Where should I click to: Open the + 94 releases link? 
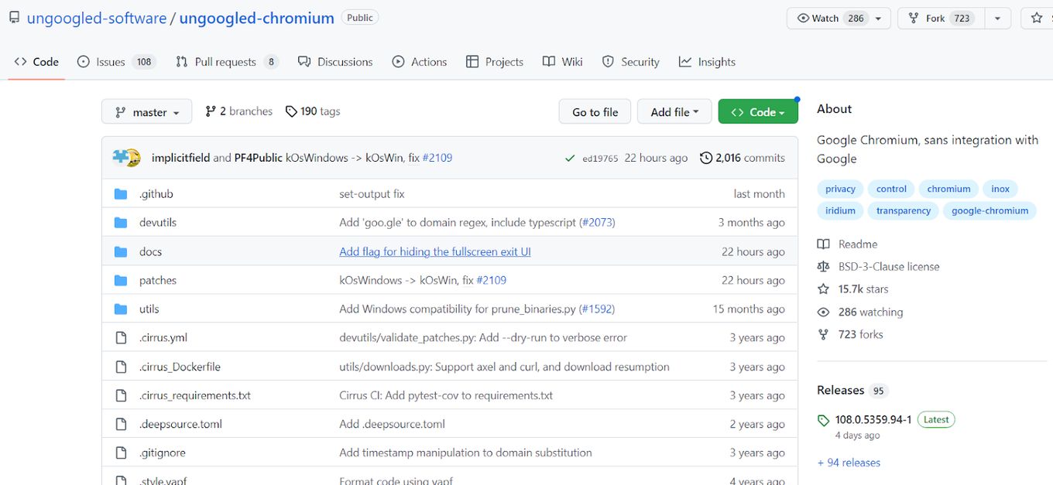(849, 463)
